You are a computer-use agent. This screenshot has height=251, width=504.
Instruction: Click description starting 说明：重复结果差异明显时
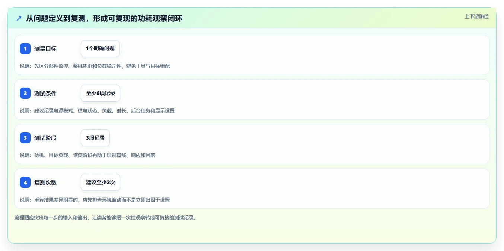95,200
